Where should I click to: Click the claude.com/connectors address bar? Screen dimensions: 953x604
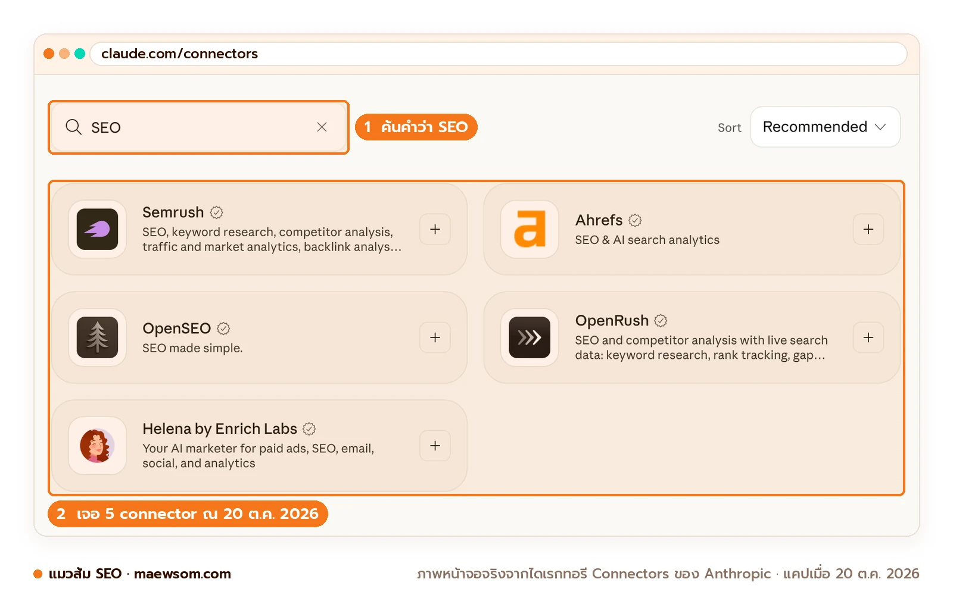point(499,54)
